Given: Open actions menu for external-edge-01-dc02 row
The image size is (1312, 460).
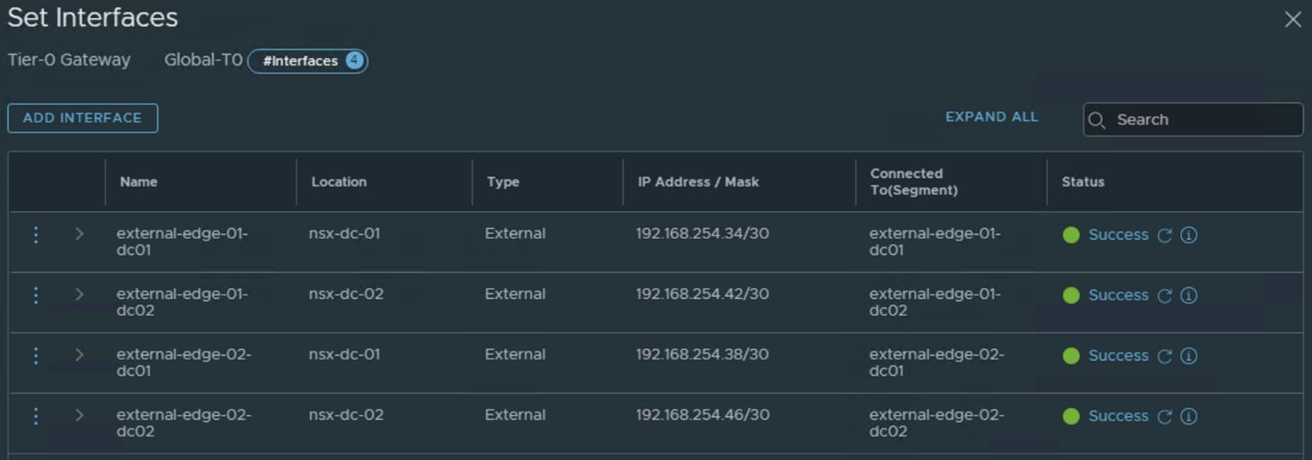Looking at the screenshot, I should (36, 294).
